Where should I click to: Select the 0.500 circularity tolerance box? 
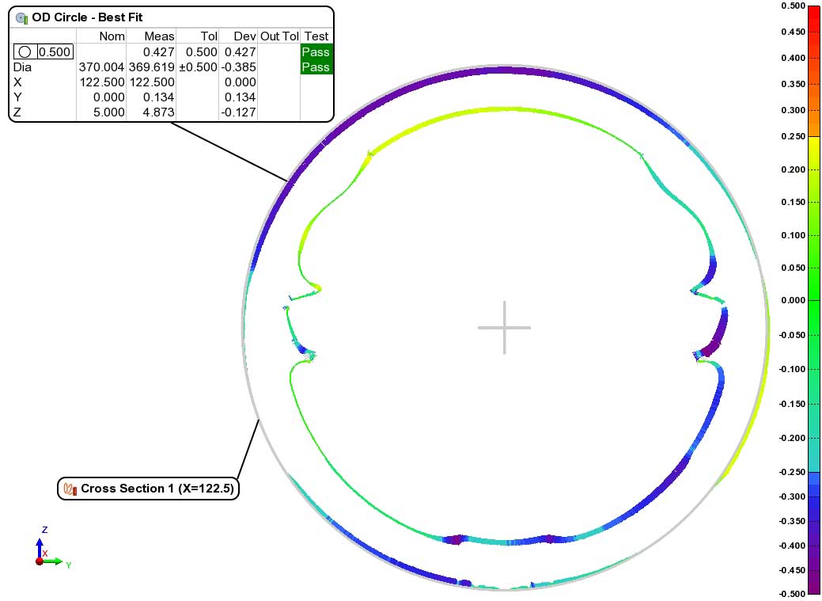[55, 52]
